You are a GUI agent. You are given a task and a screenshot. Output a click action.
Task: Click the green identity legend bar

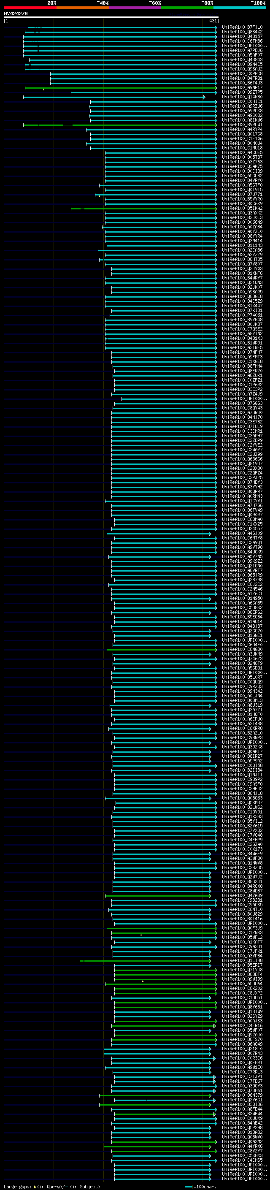point(187,8)
